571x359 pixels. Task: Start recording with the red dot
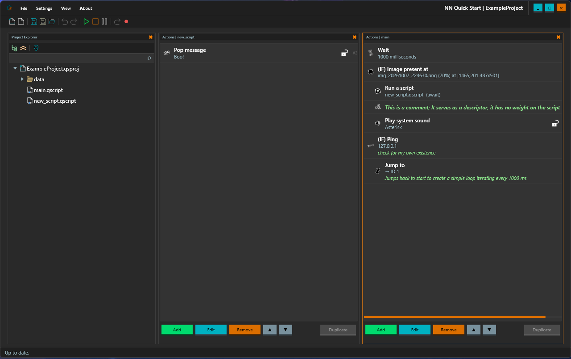point(126,21)
